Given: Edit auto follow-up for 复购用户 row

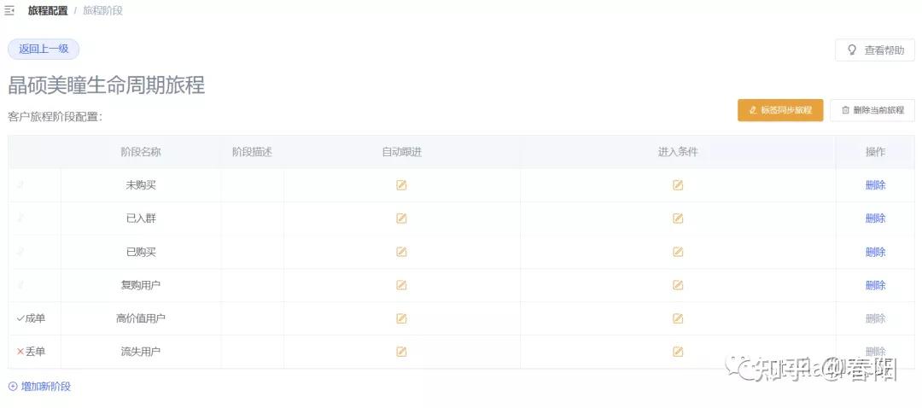Looking at the screenshot, I should (401, 285).
